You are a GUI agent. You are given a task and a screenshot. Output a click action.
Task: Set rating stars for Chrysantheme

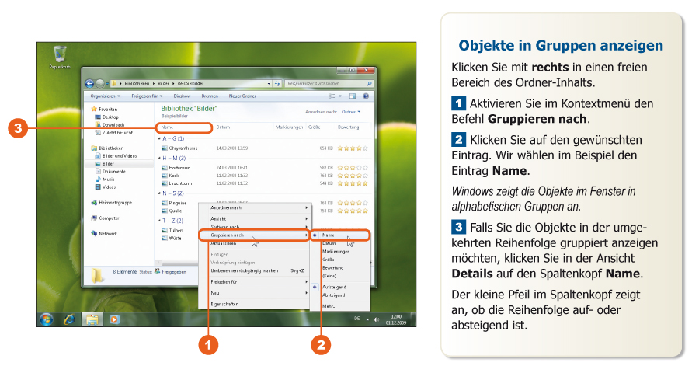(353, 147)
